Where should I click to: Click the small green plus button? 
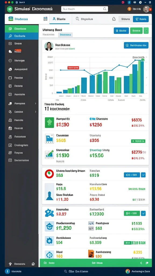(146, 31)
